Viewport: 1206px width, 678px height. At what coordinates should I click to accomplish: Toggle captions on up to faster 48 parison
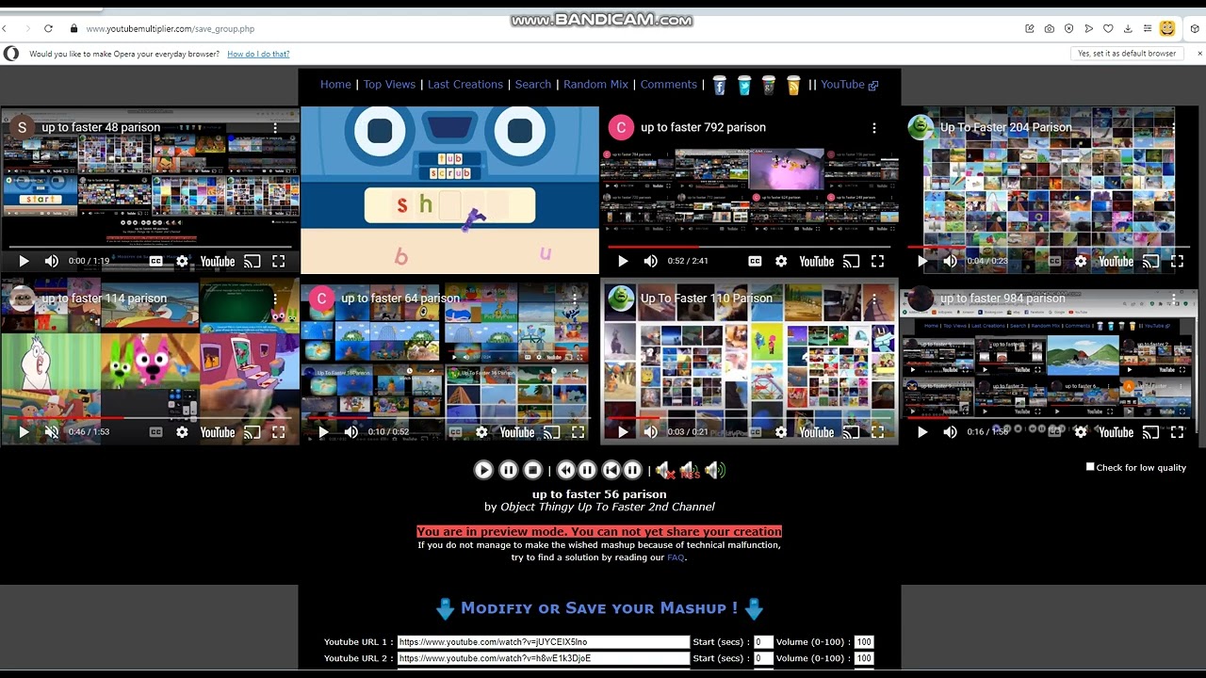tap(156, 262)
